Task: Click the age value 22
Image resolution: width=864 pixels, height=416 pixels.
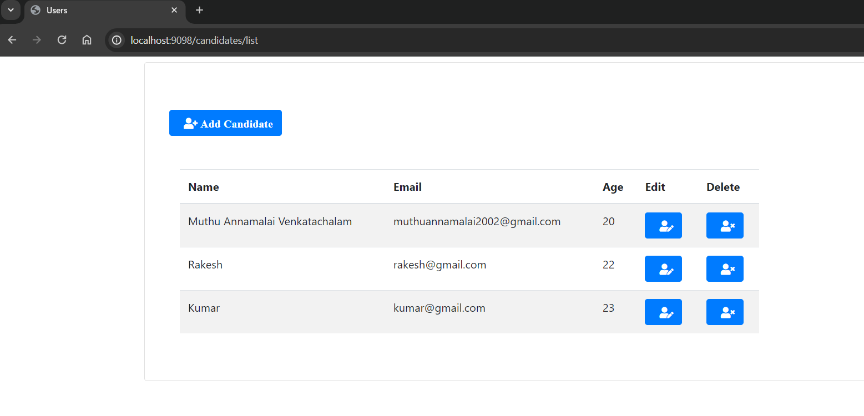Action: (609, 265)
